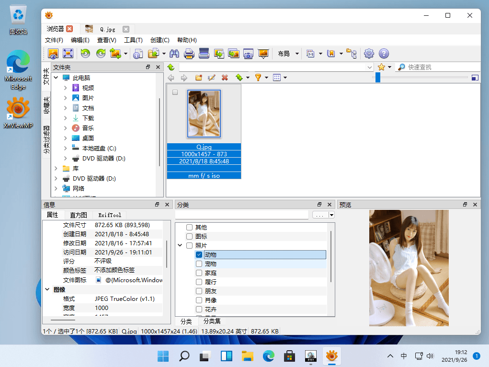Rotate image counter-clockwise
489x367 pixels.
tap(85, 54)
